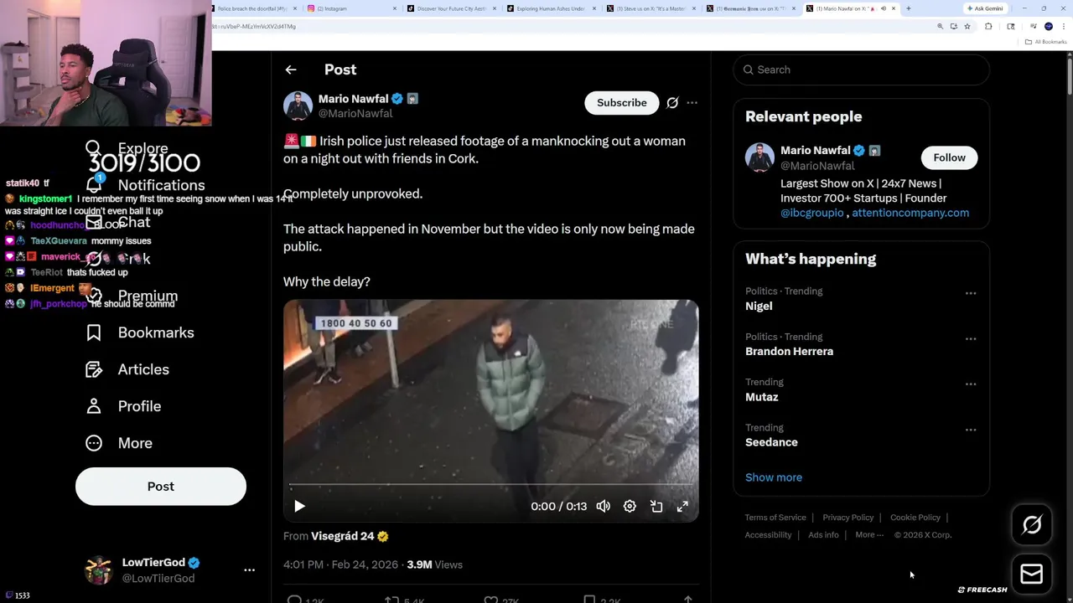
Task: Open browser extensions puzzle icon
Action: click(x=988, y=27)
